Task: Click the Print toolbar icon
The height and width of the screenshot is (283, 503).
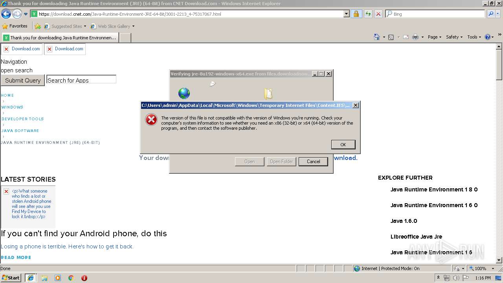Action: [415, 37]
